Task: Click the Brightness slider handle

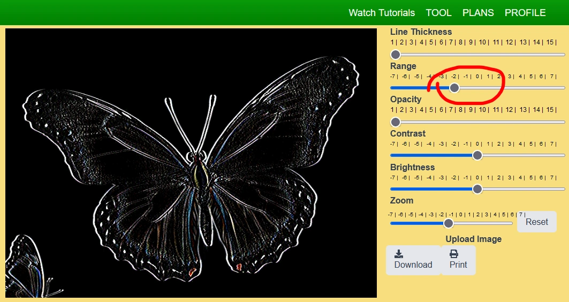Action: (x=477, y=189)
